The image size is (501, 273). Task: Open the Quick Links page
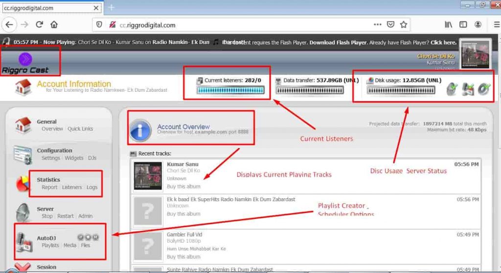click(x=80, y=129)
